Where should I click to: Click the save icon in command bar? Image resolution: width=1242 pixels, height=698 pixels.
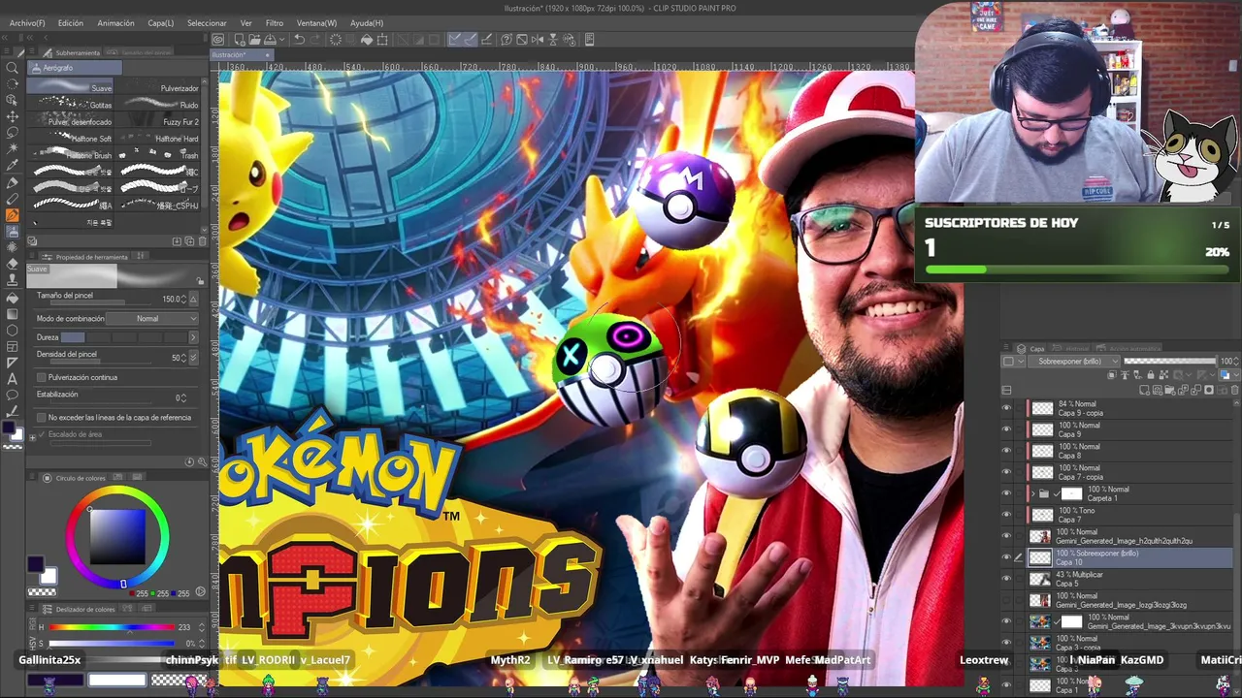[270, 40]
